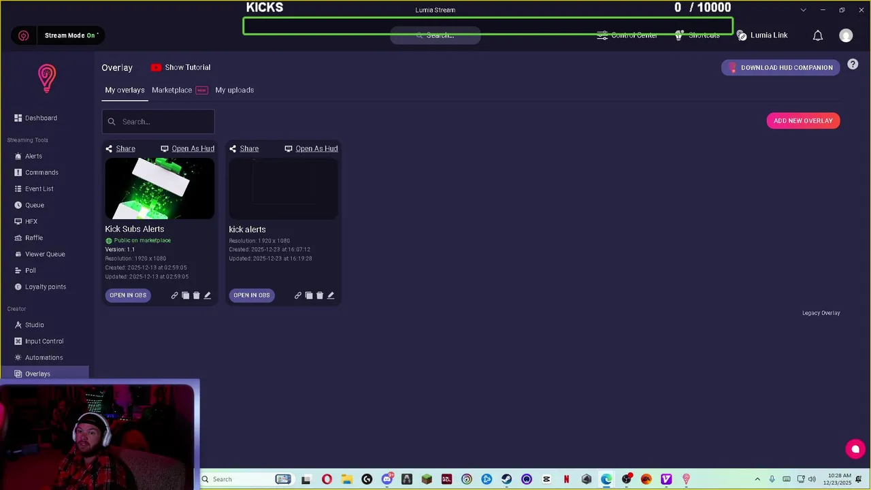Switch to My overlays tab
Image resolution: width=871 pixels, height=490 pixels.
pyautogui.click(x=125, y=90)
